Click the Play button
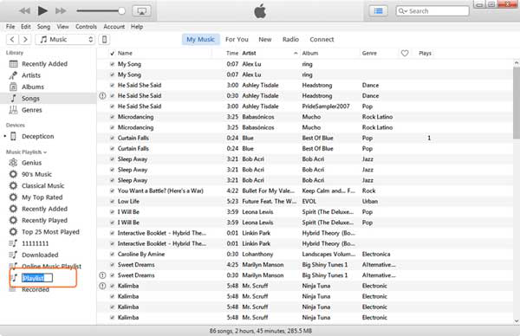The width and height of the screenshot is (520, 336). (42, 11)
